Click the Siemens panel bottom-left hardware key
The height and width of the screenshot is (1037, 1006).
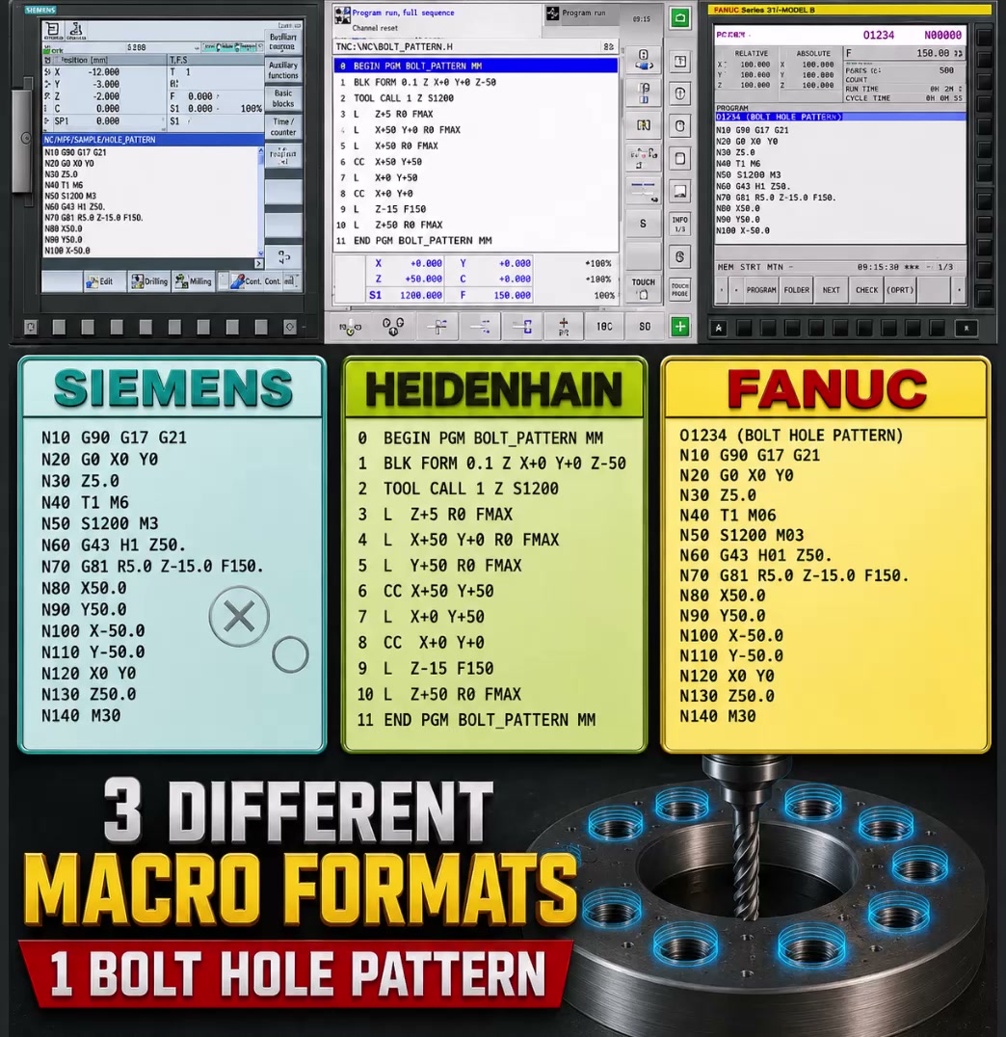(x=31, y=327)
